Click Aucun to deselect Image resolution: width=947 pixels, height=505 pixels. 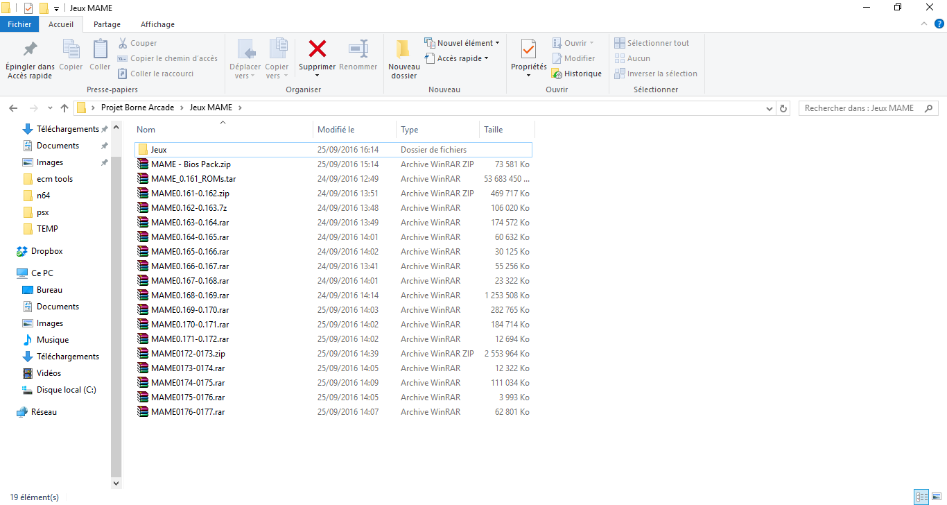click(632, 58)
